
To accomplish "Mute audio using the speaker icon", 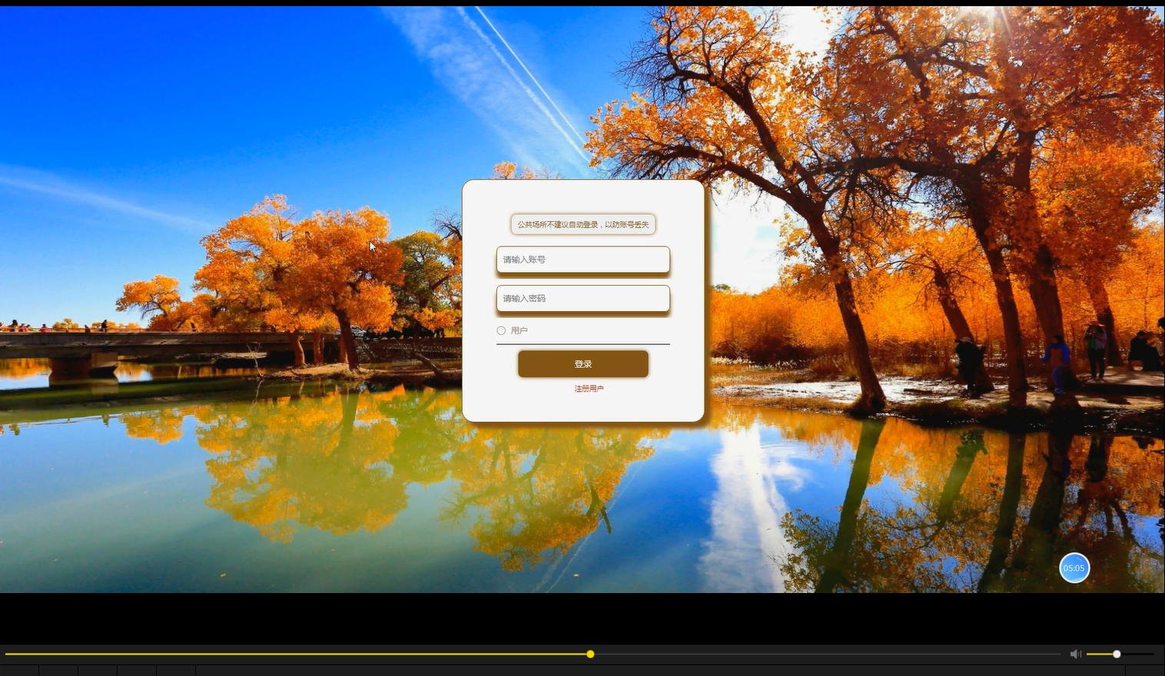I will click(1076, 654).
